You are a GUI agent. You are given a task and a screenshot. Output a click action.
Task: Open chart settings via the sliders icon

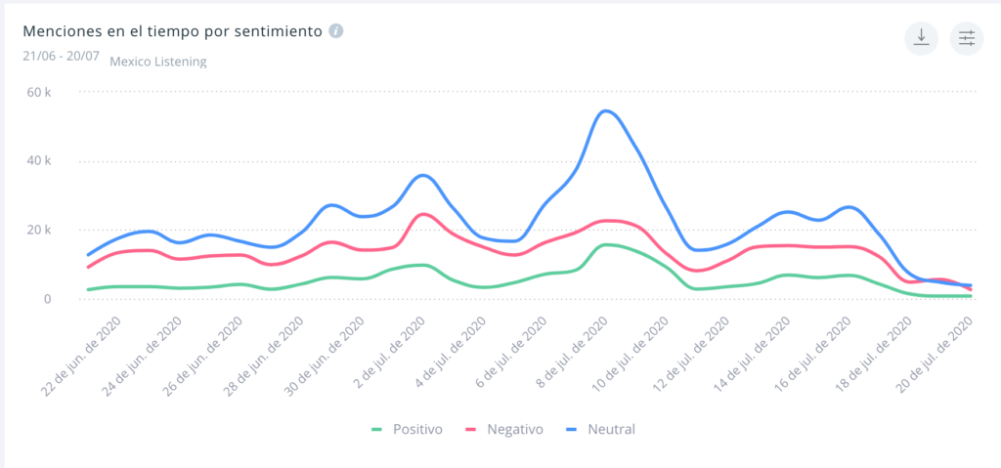coord(967,38)
